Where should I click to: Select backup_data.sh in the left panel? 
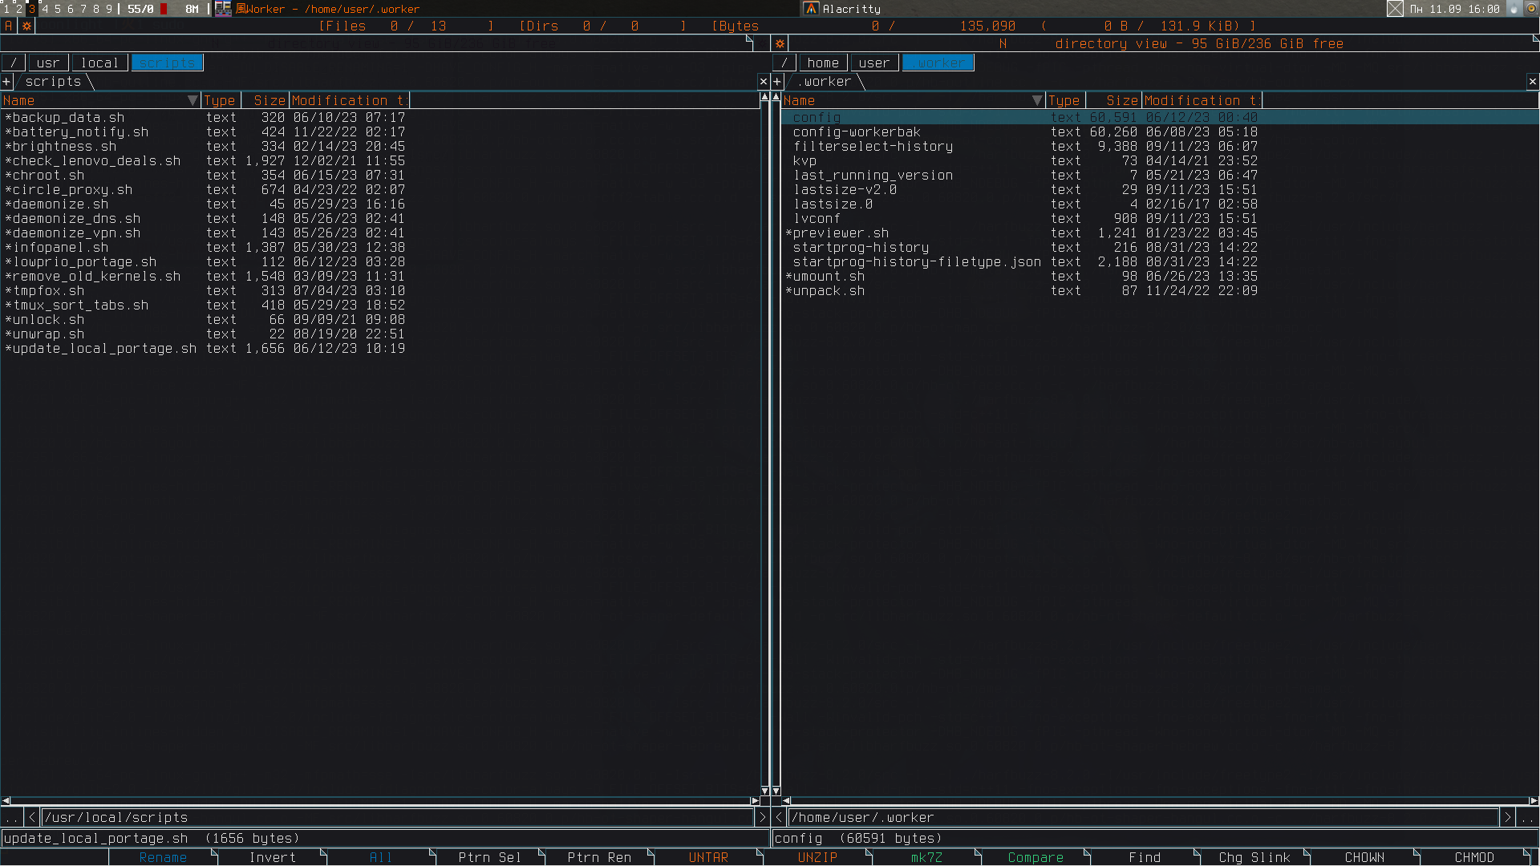coord(380,118)
